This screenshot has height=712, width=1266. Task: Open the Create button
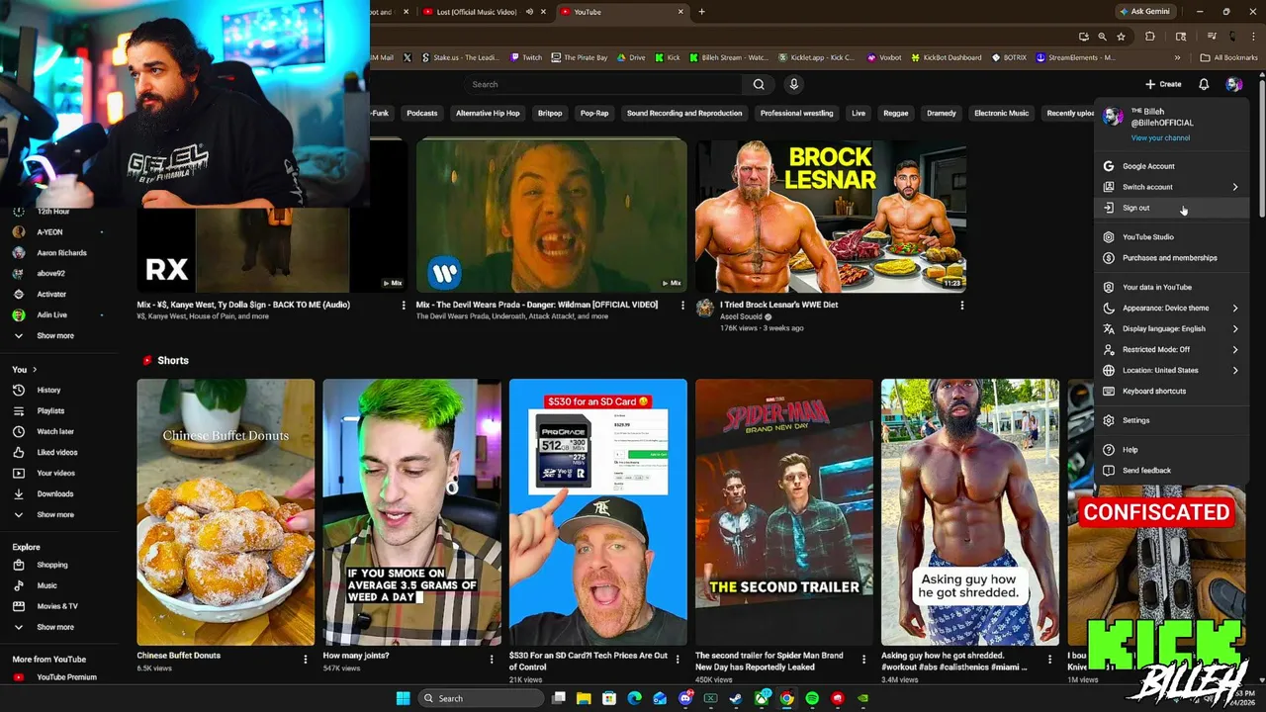[x=1163, y=84]
